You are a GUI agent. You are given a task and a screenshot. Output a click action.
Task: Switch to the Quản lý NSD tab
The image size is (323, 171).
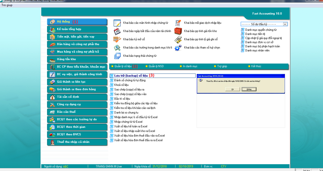coord(156,66)
